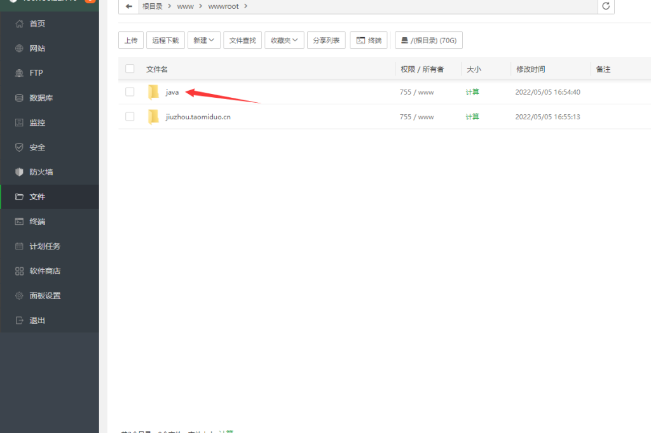Click the 上传 (upload) button
Screen dimensions: 651x433
point(131,40)
